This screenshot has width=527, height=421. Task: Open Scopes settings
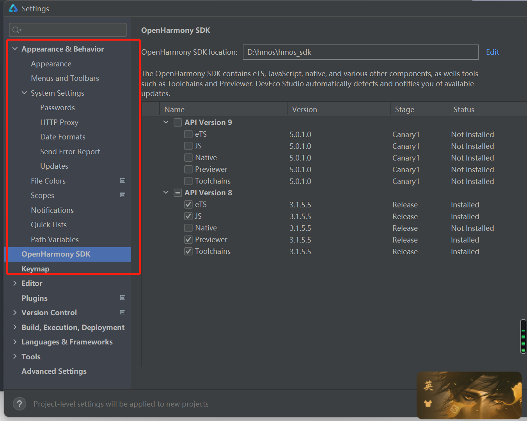click(x=43, y=195)
